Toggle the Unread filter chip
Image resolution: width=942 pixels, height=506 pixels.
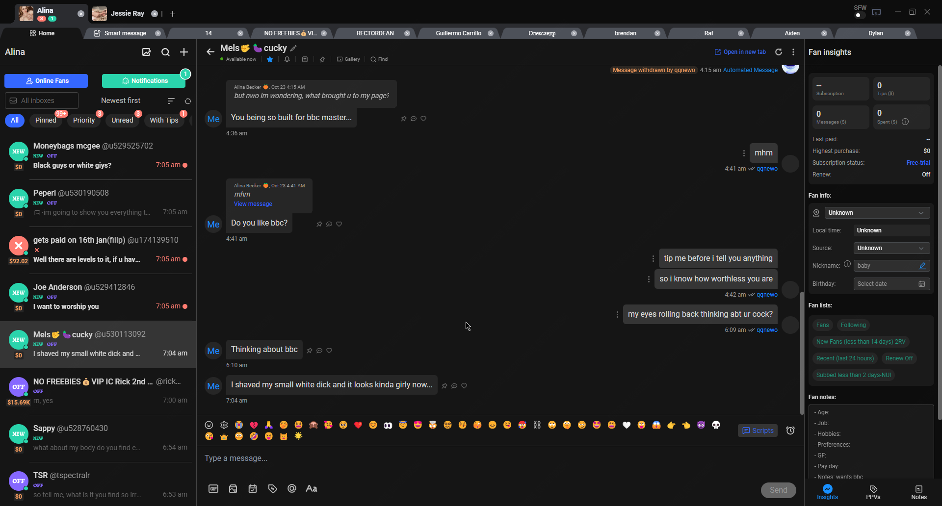[x=122, y=120]
